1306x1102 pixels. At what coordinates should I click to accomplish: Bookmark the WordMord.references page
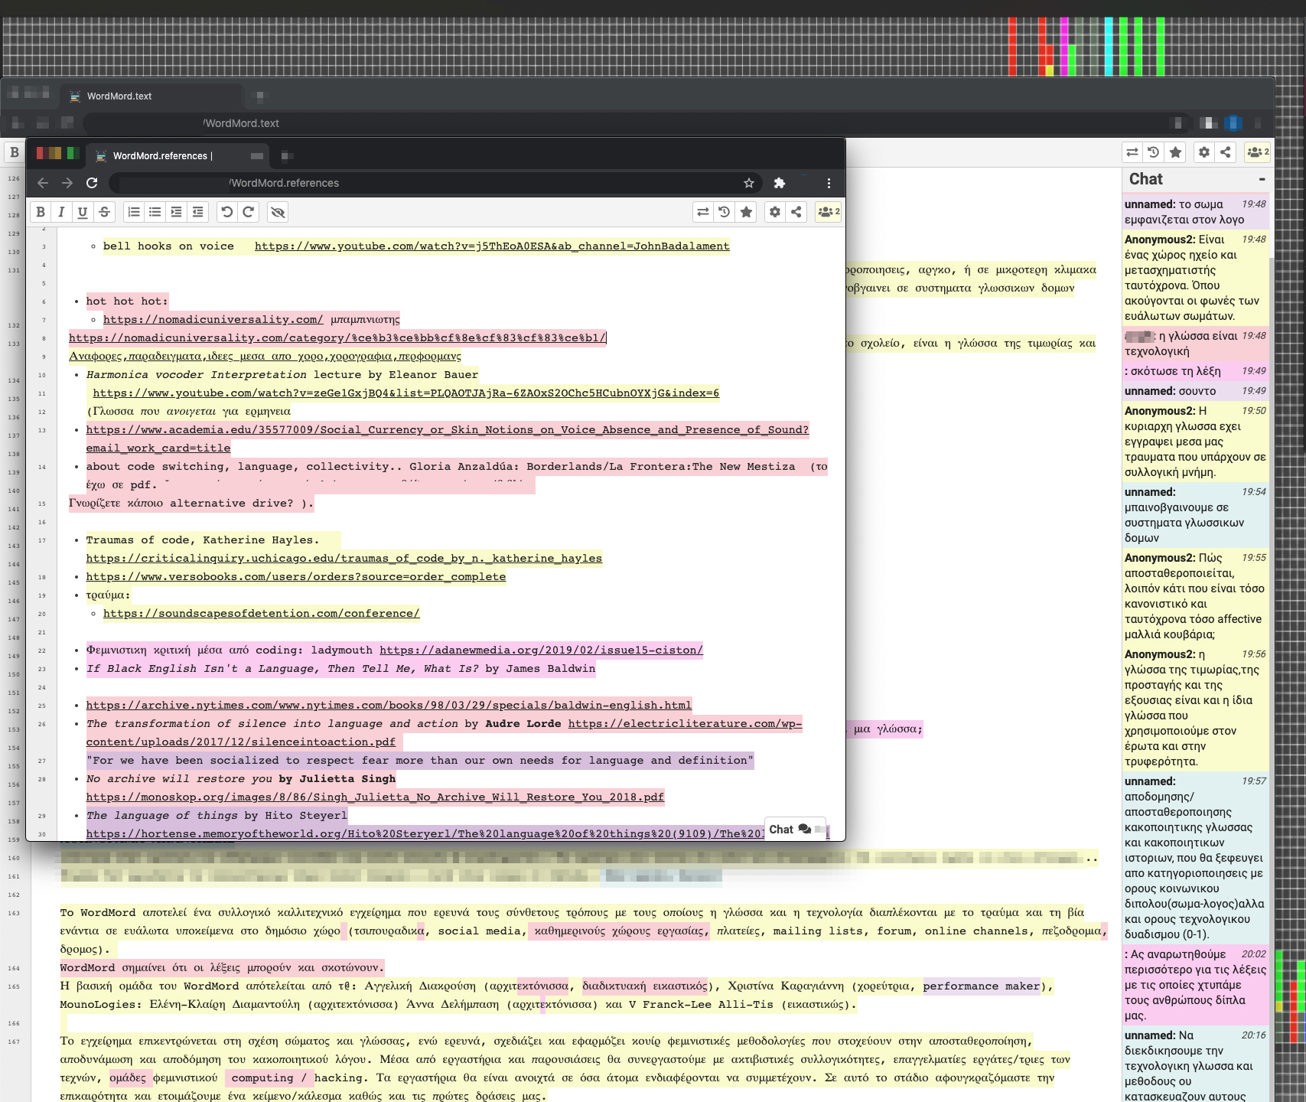point(749,183)
